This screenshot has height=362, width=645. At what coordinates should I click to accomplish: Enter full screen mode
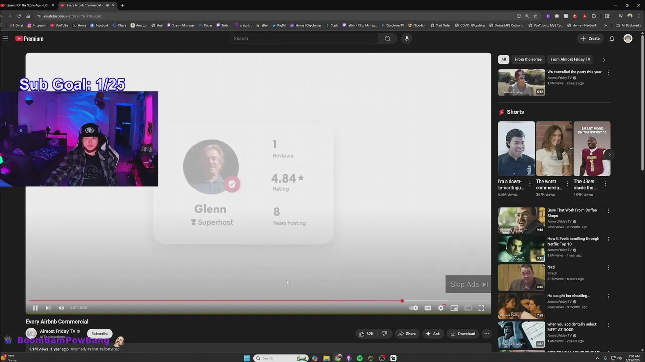(481, 308)
